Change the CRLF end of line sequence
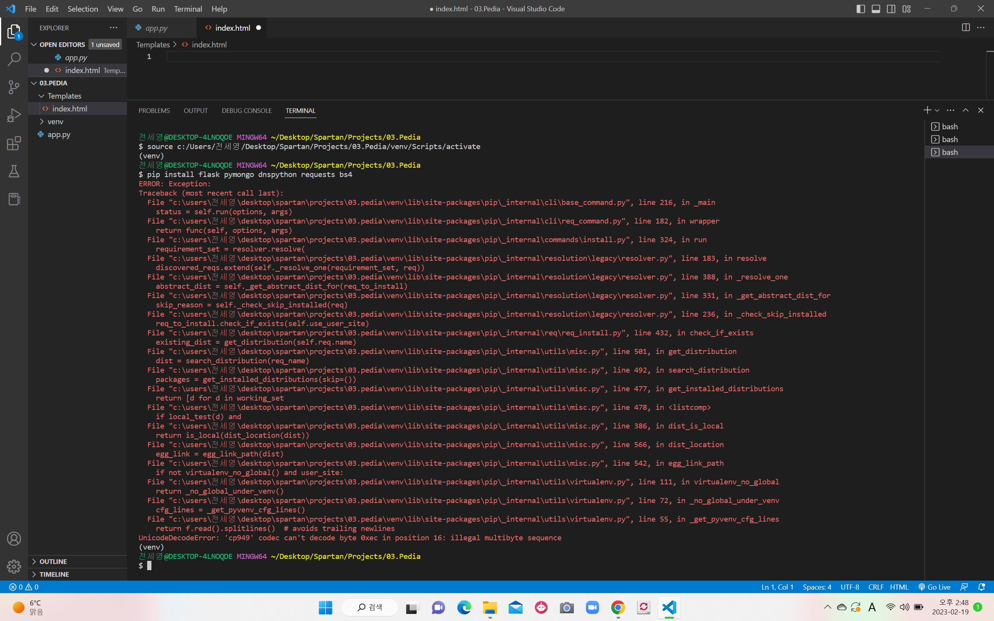This screenshot has width=994, height=621. 876,587
